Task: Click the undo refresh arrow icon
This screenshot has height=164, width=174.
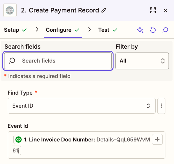Action: pos(153,30)
